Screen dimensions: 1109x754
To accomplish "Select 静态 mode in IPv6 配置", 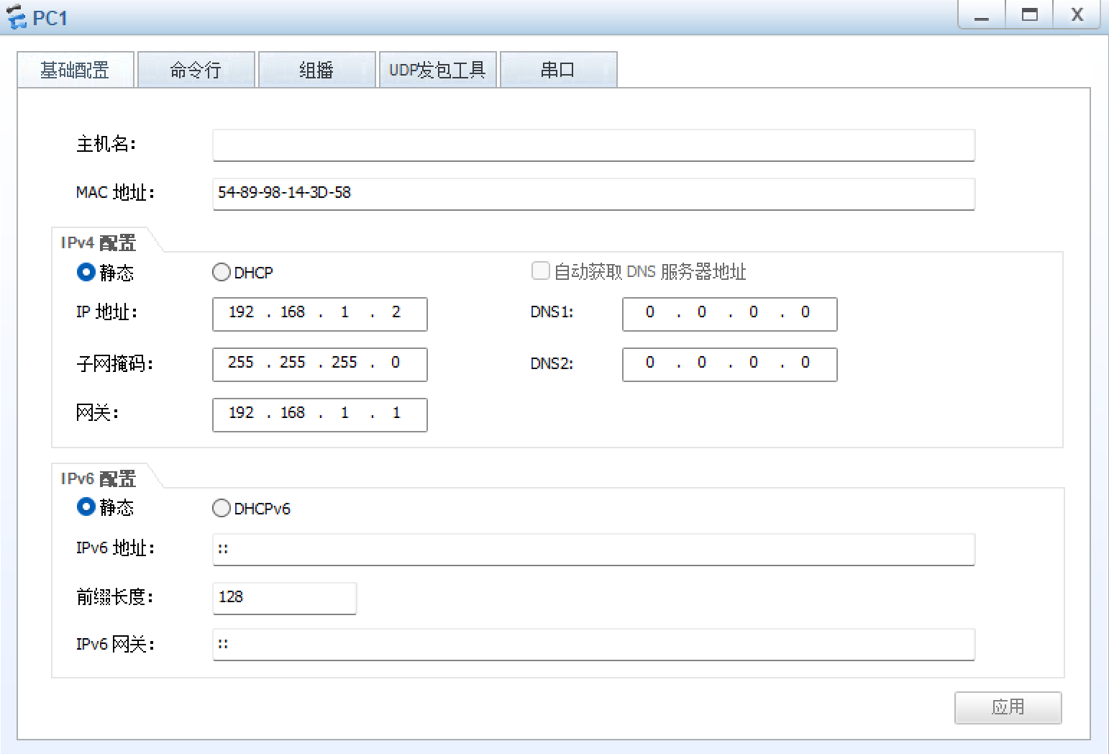I will (x=86, y=507).
